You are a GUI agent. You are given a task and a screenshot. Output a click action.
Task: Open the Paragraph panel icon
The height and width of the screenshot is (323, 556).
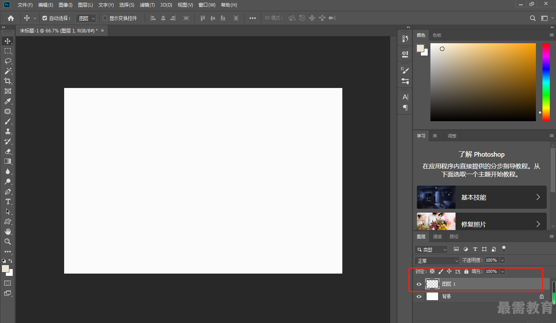point(405,108)
